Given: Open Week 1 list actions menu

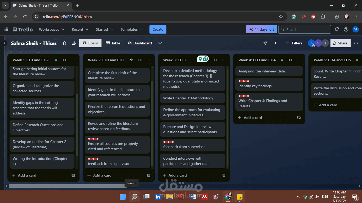Looking at the screenshot, I should tap(73, 60).
